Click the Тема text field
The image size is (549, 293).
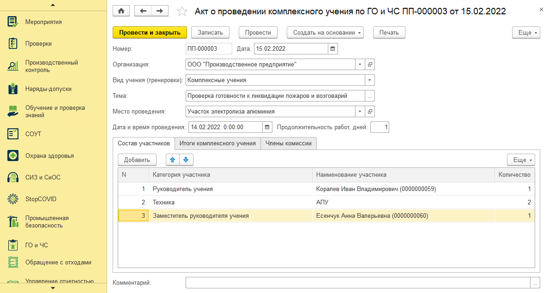275,96
